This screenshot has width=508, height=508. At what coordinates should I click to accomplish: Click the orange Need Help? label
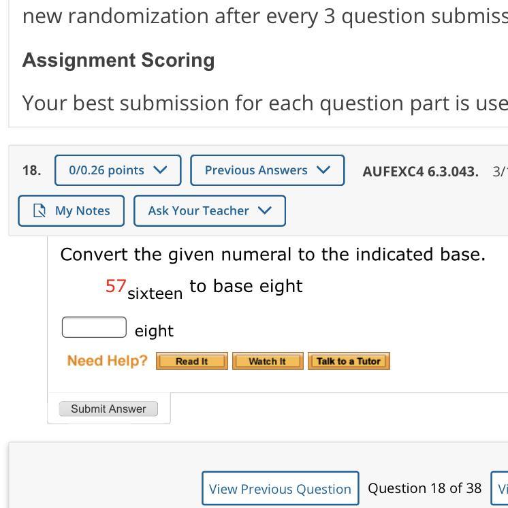107,361
